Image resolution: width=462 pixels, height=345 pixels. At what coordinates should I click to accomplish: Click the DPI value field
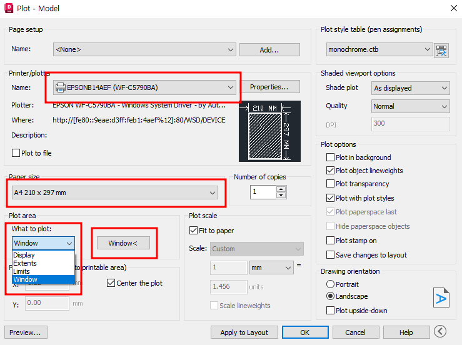411,124
